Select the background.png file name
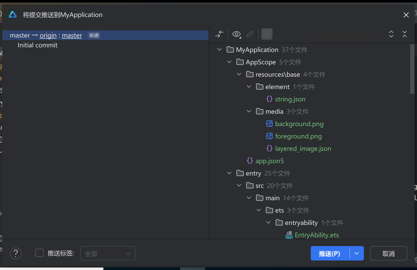This screenshot has width=417, height=270. click(x=299, y=124)
